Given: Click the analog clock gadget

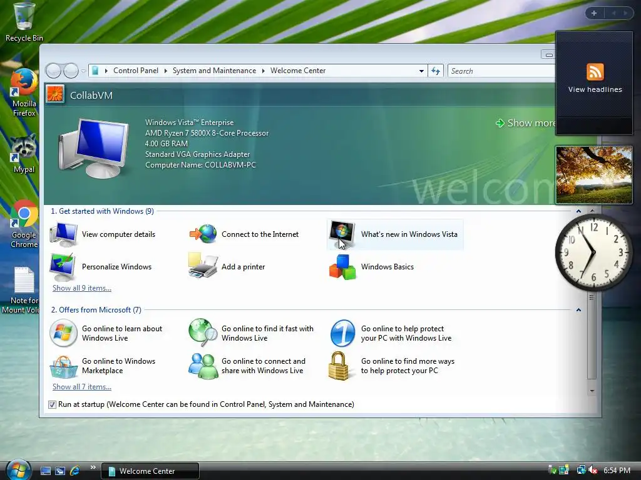Looking at the screenshot, I should (x=593, y=252).
